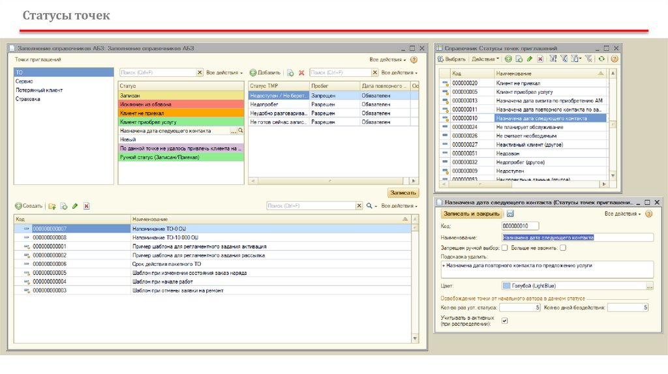Click the green add icon in Справочник toolbar
The height and width of the screenshot is (374, 668).
tap(508, 59)
